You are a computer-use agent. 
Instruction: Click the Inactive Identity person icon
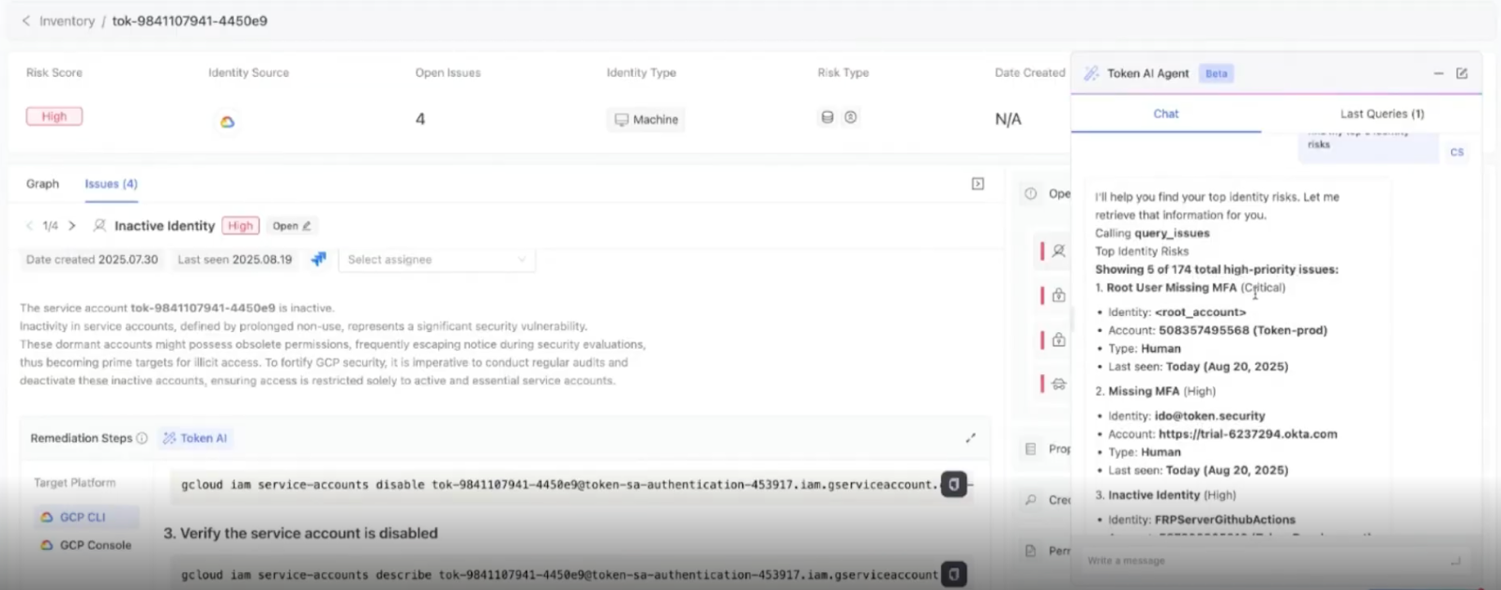pos(99,226)
